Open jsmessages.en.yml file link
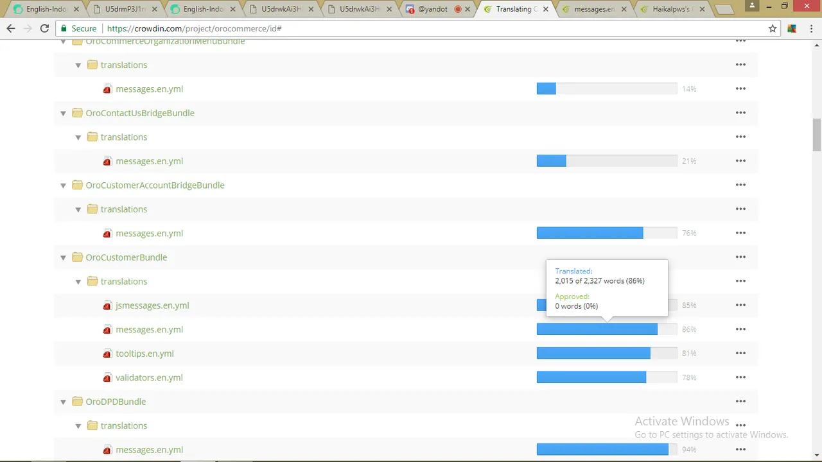The image size is (822, 462). 152,305
